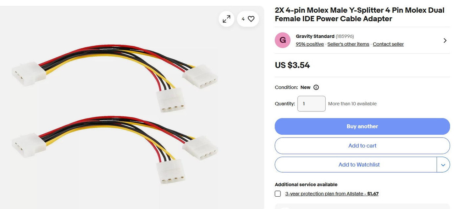
Task: Open the Contact seller link
Action: (388, 44)
